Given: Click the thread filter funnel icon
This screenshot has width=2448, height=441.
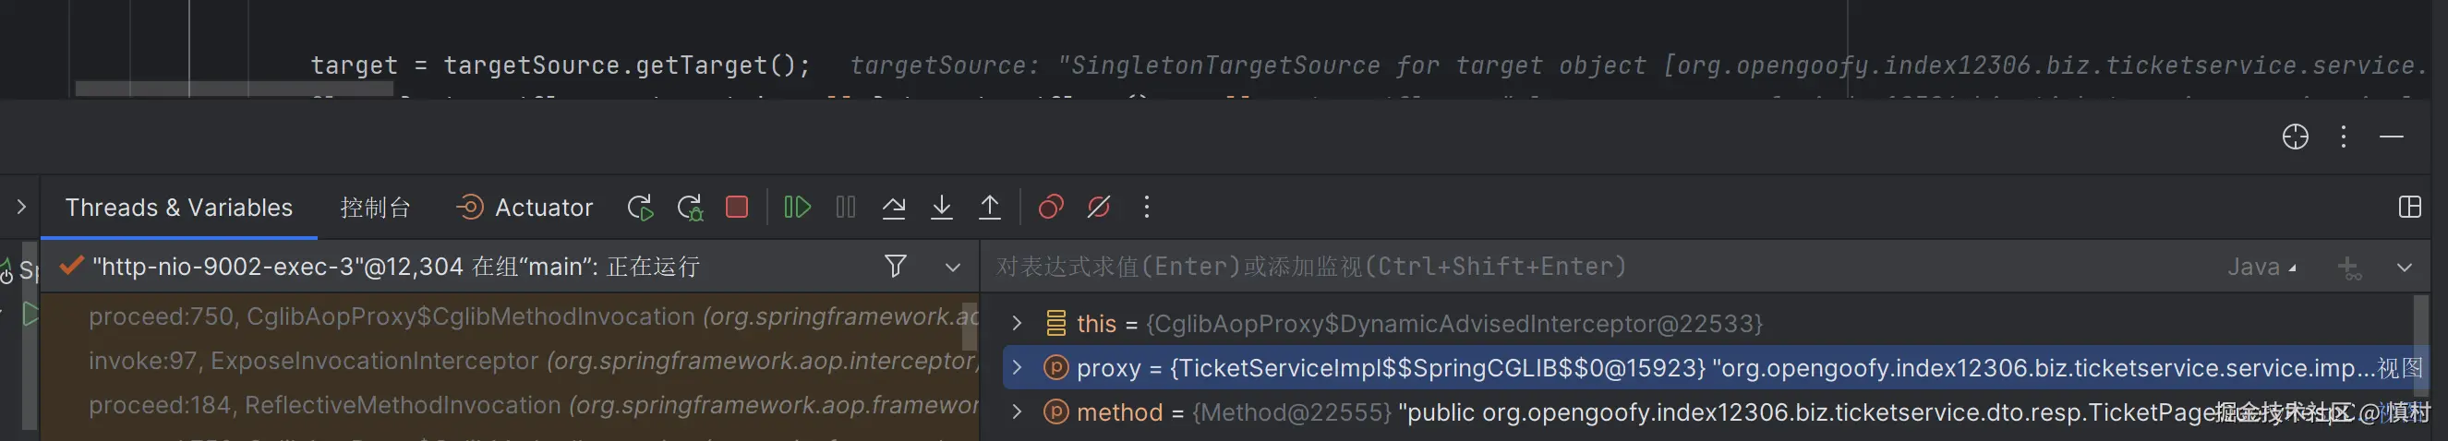Looking at the screenshot, I should (894, 266).
